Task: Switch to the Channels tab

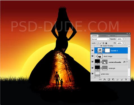Action: tap(103, 36)
